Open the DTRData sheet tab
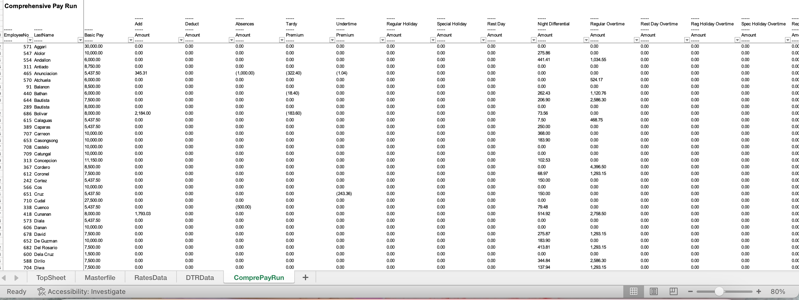 point(200,277)
